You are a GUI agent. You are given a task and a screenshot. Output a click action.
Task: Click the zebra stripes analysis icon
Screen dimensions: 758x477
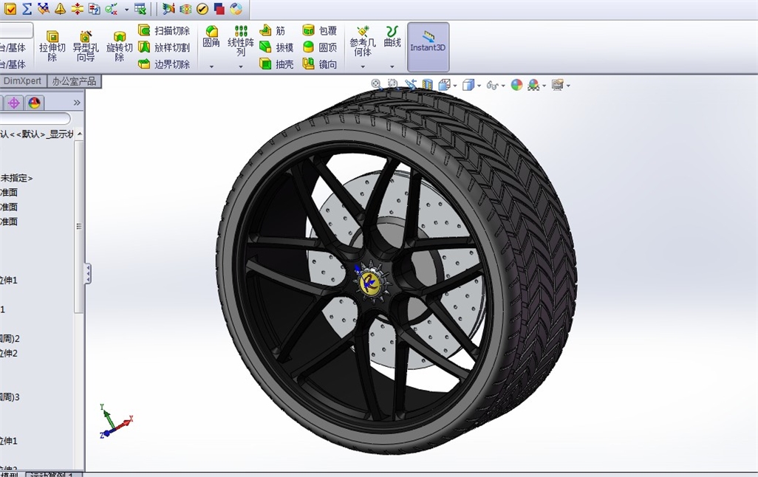click(168, 8)
